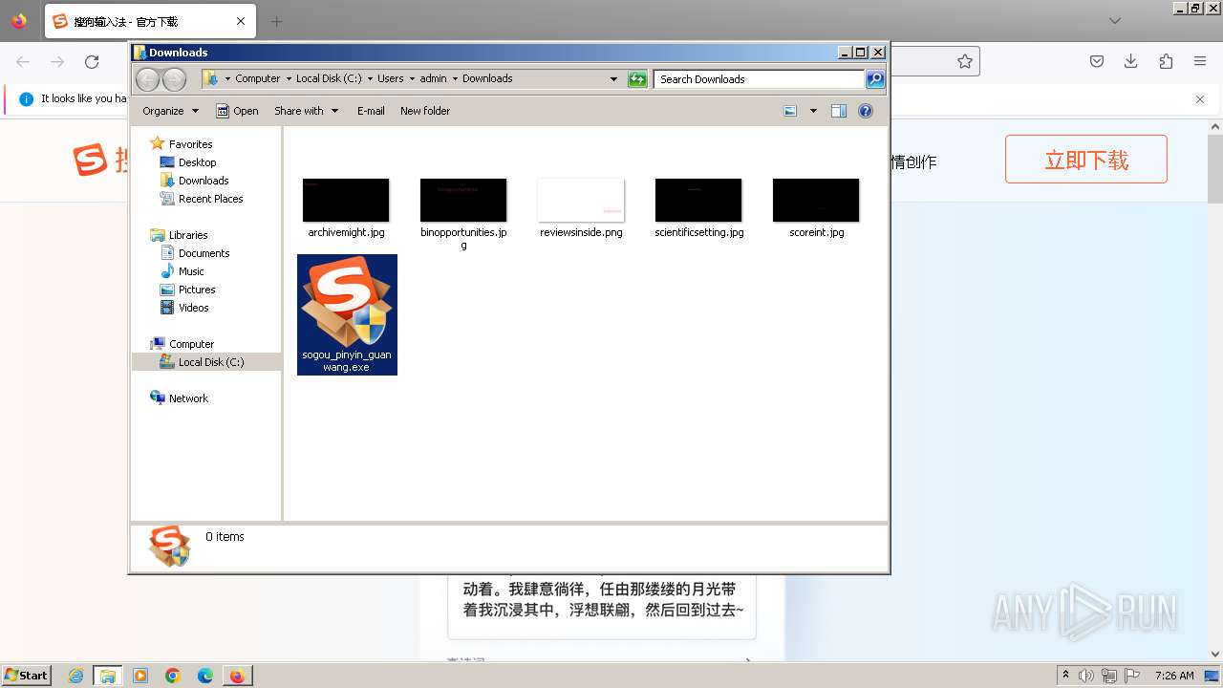Expand the view options dropdown arrow
The image size is (1223, 688).
(813, 111)
